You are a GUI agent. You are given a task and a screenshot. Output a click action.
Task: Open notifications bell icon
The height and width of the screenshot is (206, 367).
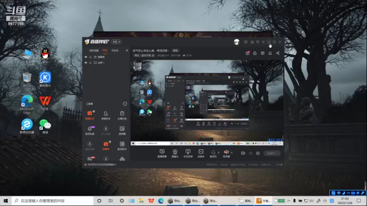(270, 53)
